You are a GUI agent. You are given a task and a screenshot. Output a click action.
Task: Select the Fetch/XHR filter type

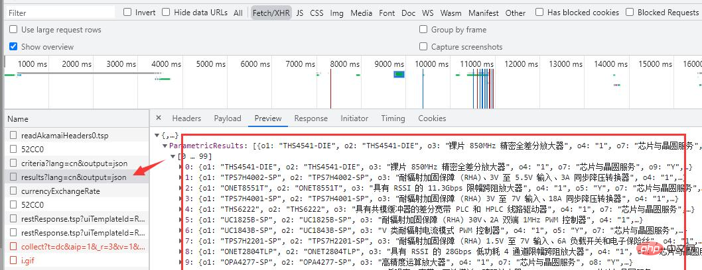(x=270, y=13)
